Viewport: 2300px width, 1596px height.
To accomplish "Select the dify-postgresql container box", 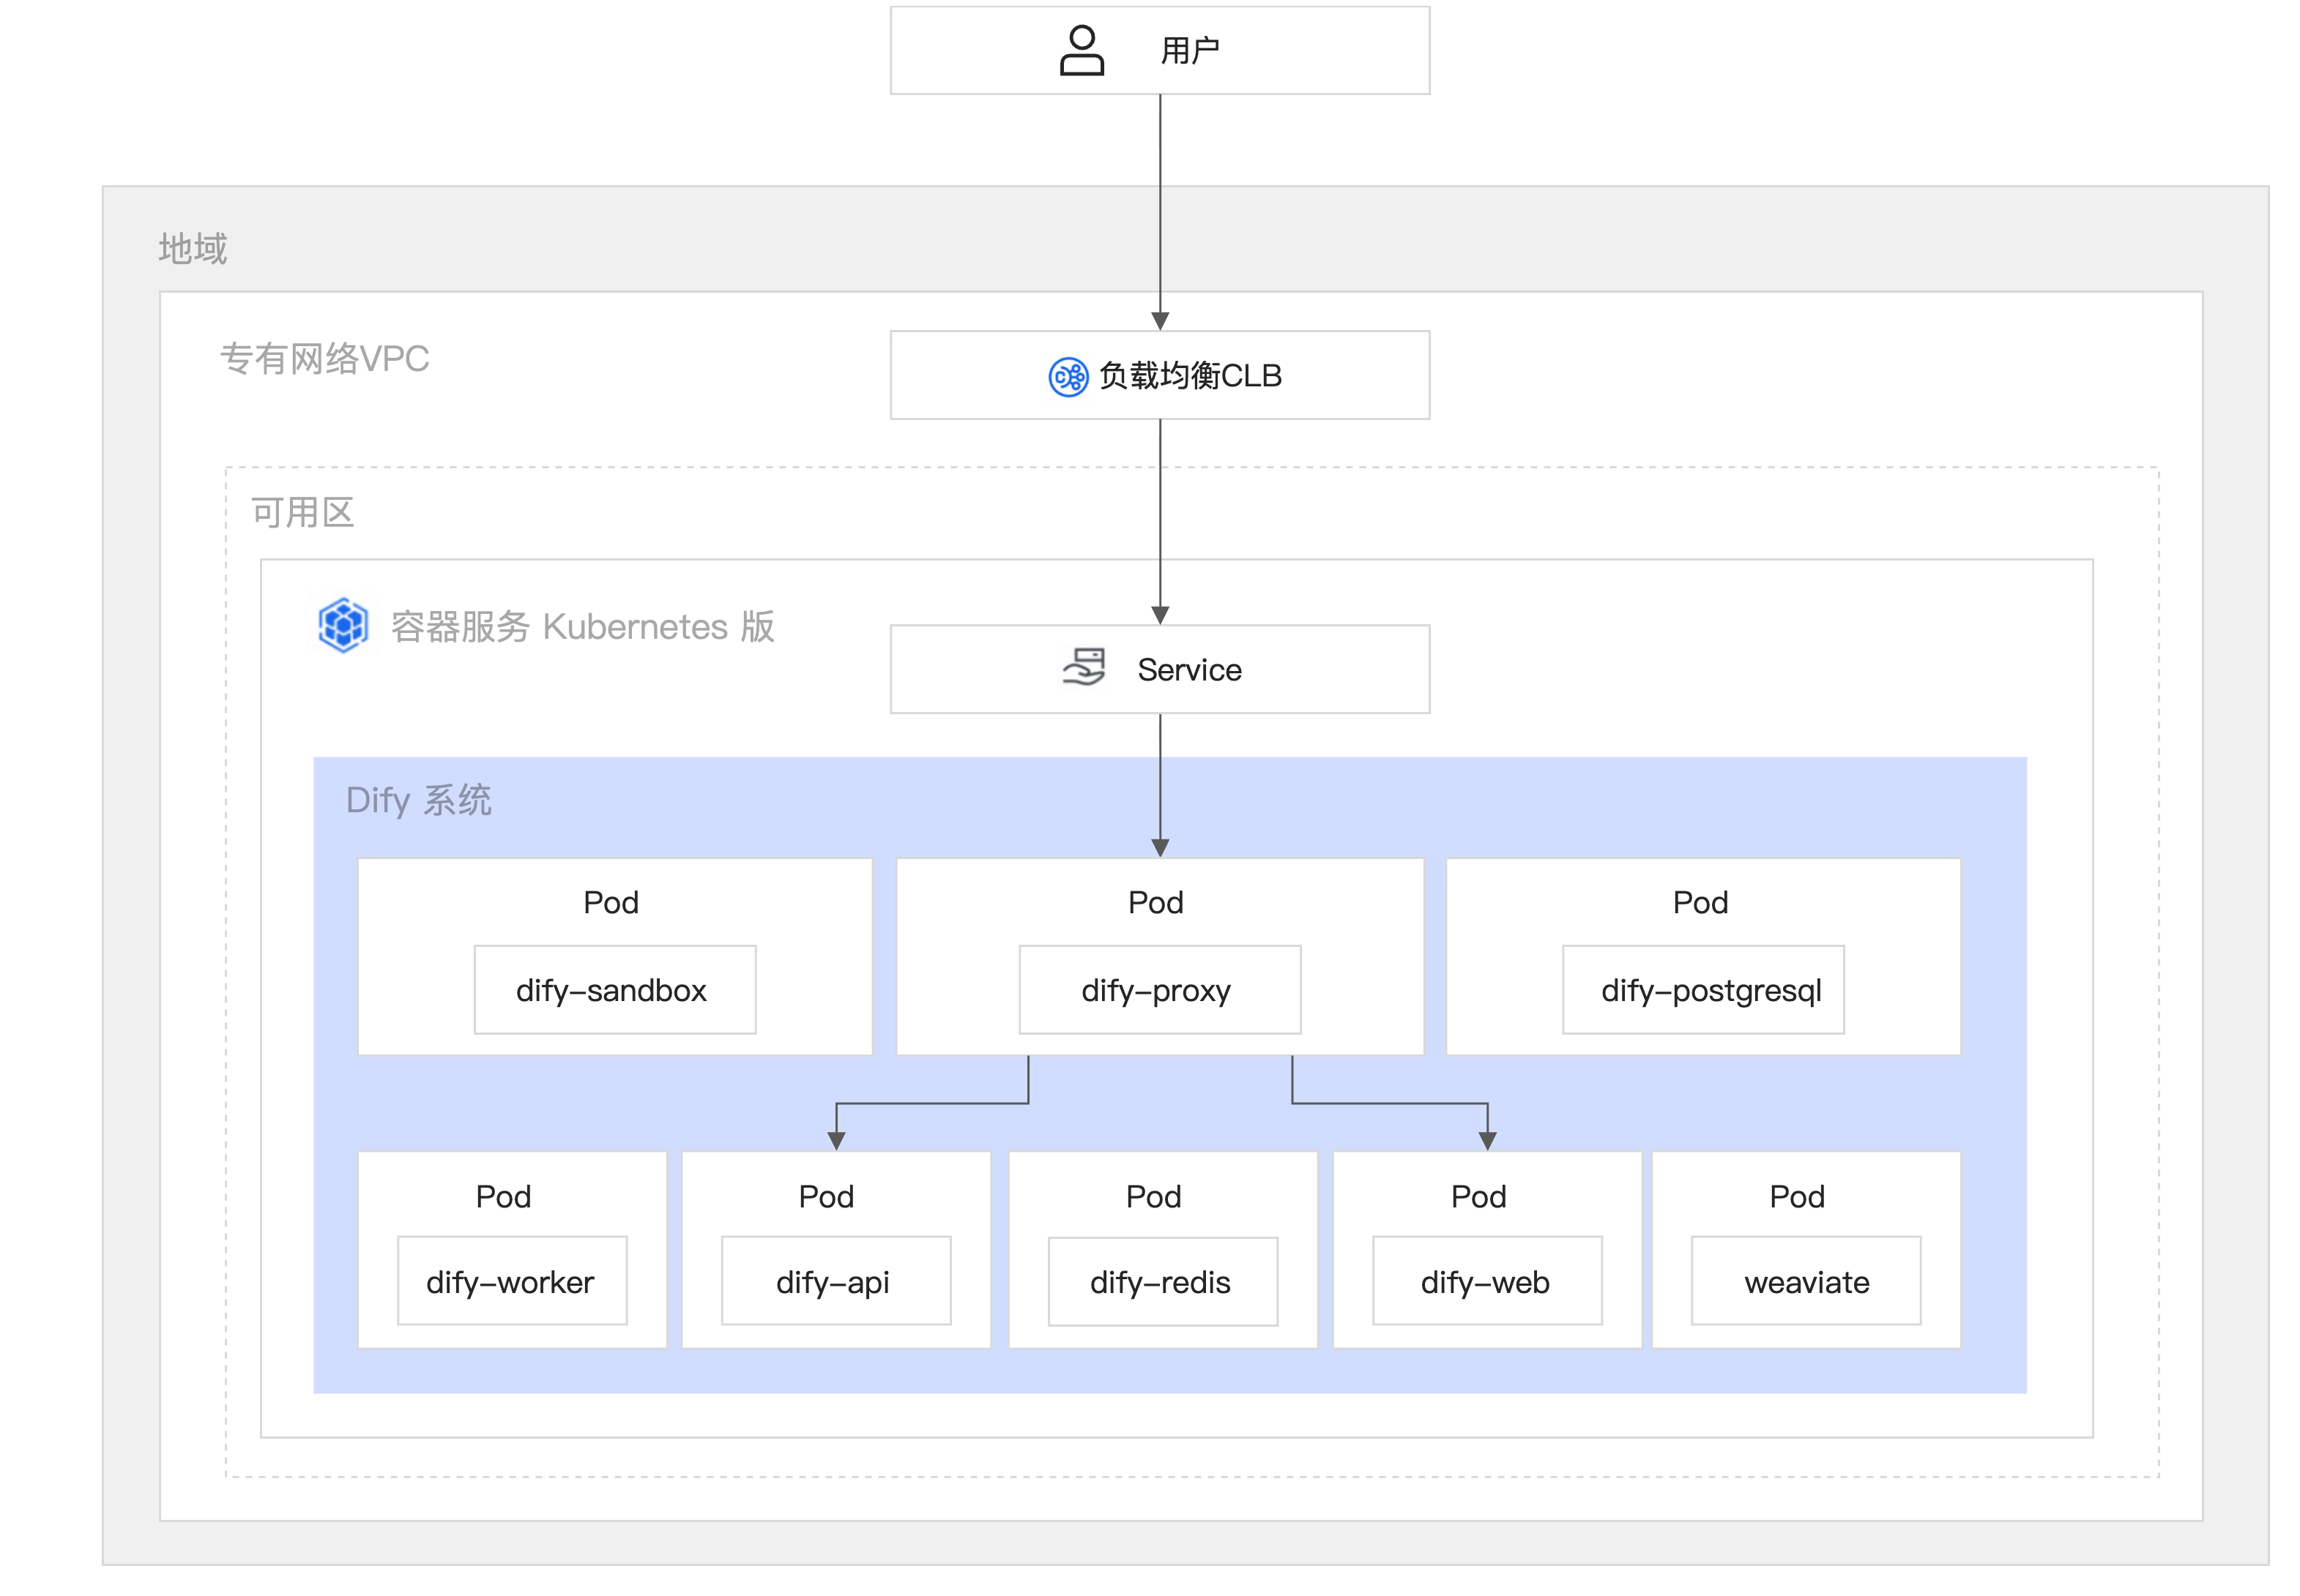I will 1702,990.
